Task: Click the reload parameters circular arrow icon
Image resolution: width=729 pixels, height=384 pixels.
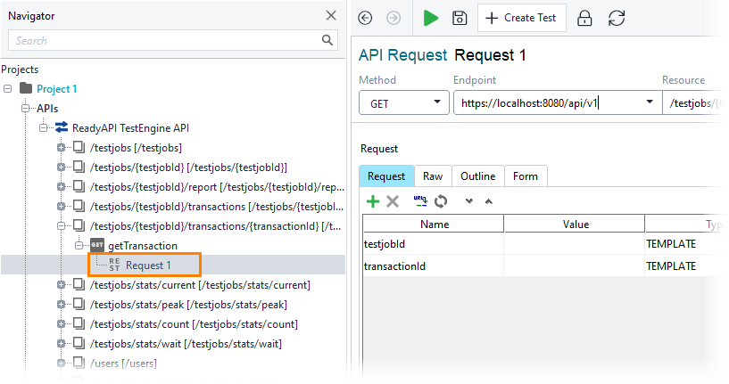Action: pyautogui.click(x=440, y=201)
